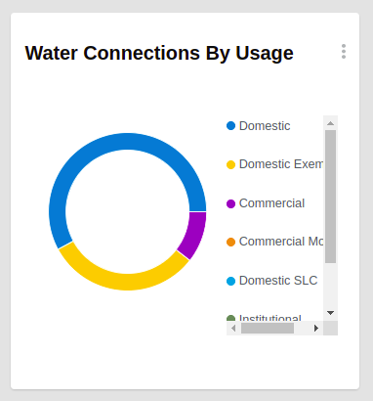Select the Domestic SLC legend label

[278, 281]
